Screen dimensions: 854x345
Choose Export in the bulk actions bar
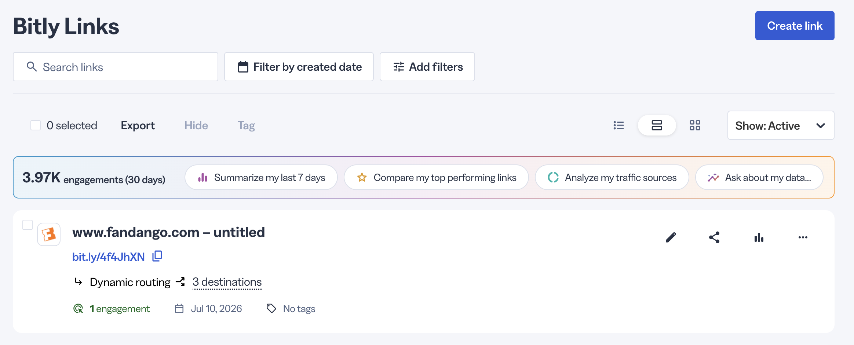(138, 125)
